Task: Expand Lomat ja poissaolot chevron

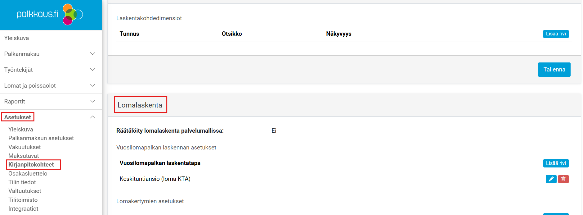Action: (x=92, y=85)
